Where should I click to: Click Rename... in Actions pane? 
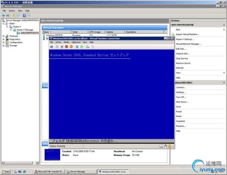[181, 126]
